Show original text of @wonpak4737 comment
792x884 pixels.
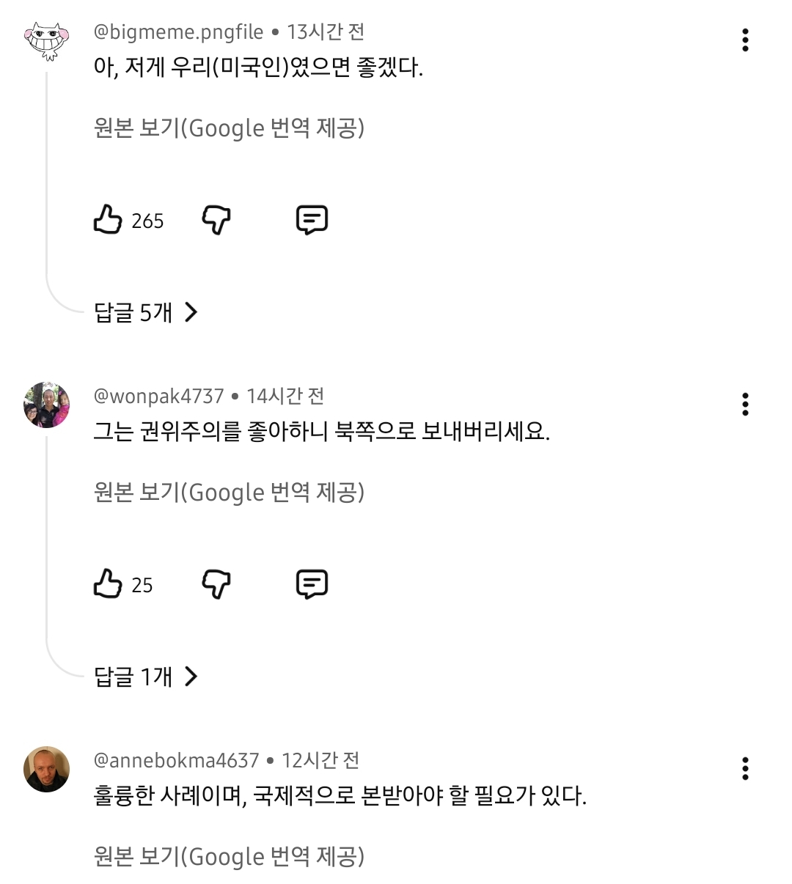[229, 493]
